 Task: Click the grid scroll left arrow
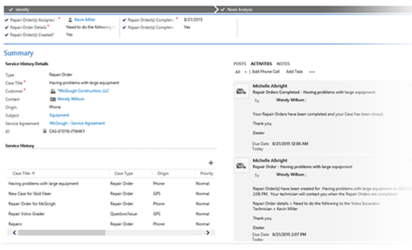coord(14,233)
